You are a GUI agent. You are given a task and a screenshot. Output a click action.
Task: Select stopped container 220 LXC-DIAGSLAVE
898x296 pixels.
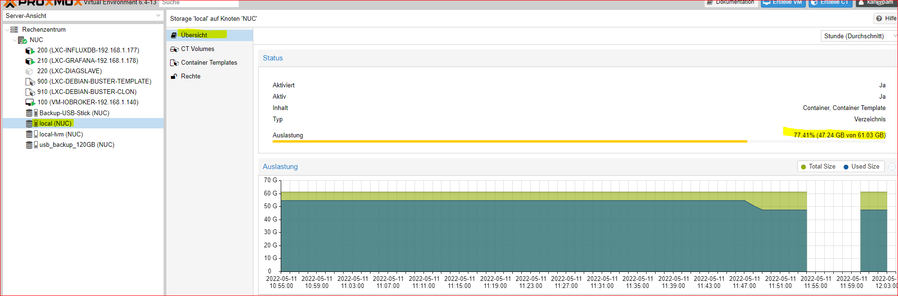pos(69,71)
